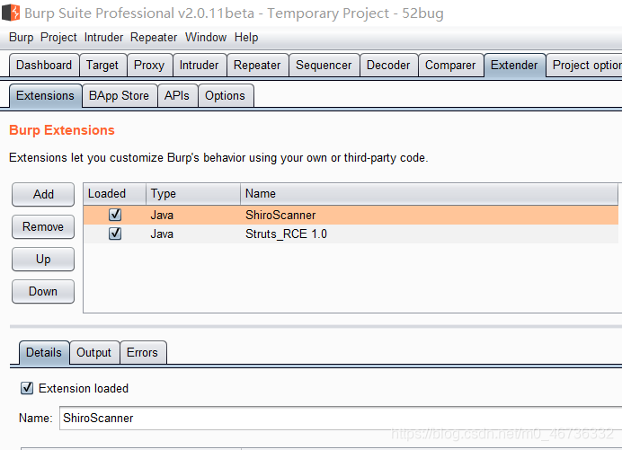Sort by the Type column header

[x=193, y=193]
